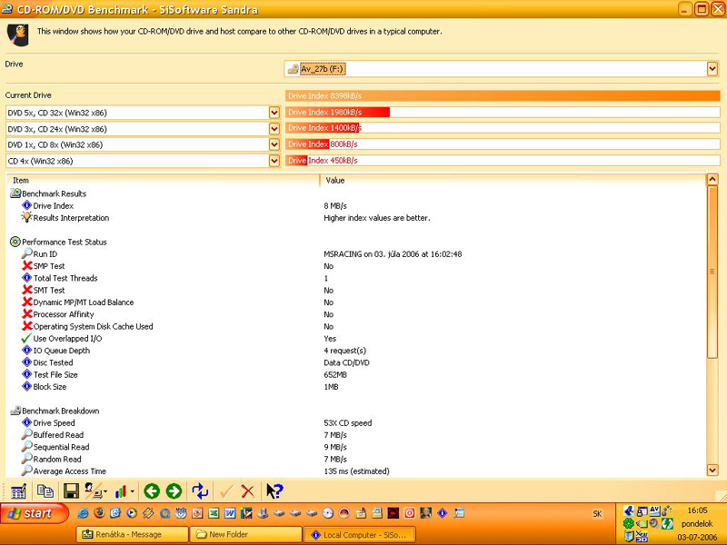
Task: Click the list scrollbar down arrow
Action: coord(712,470)
